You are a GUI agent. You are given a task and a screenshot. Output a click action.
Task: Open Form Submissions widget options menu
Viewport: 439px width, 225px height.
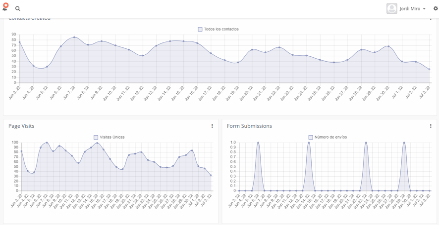point(431,126)
